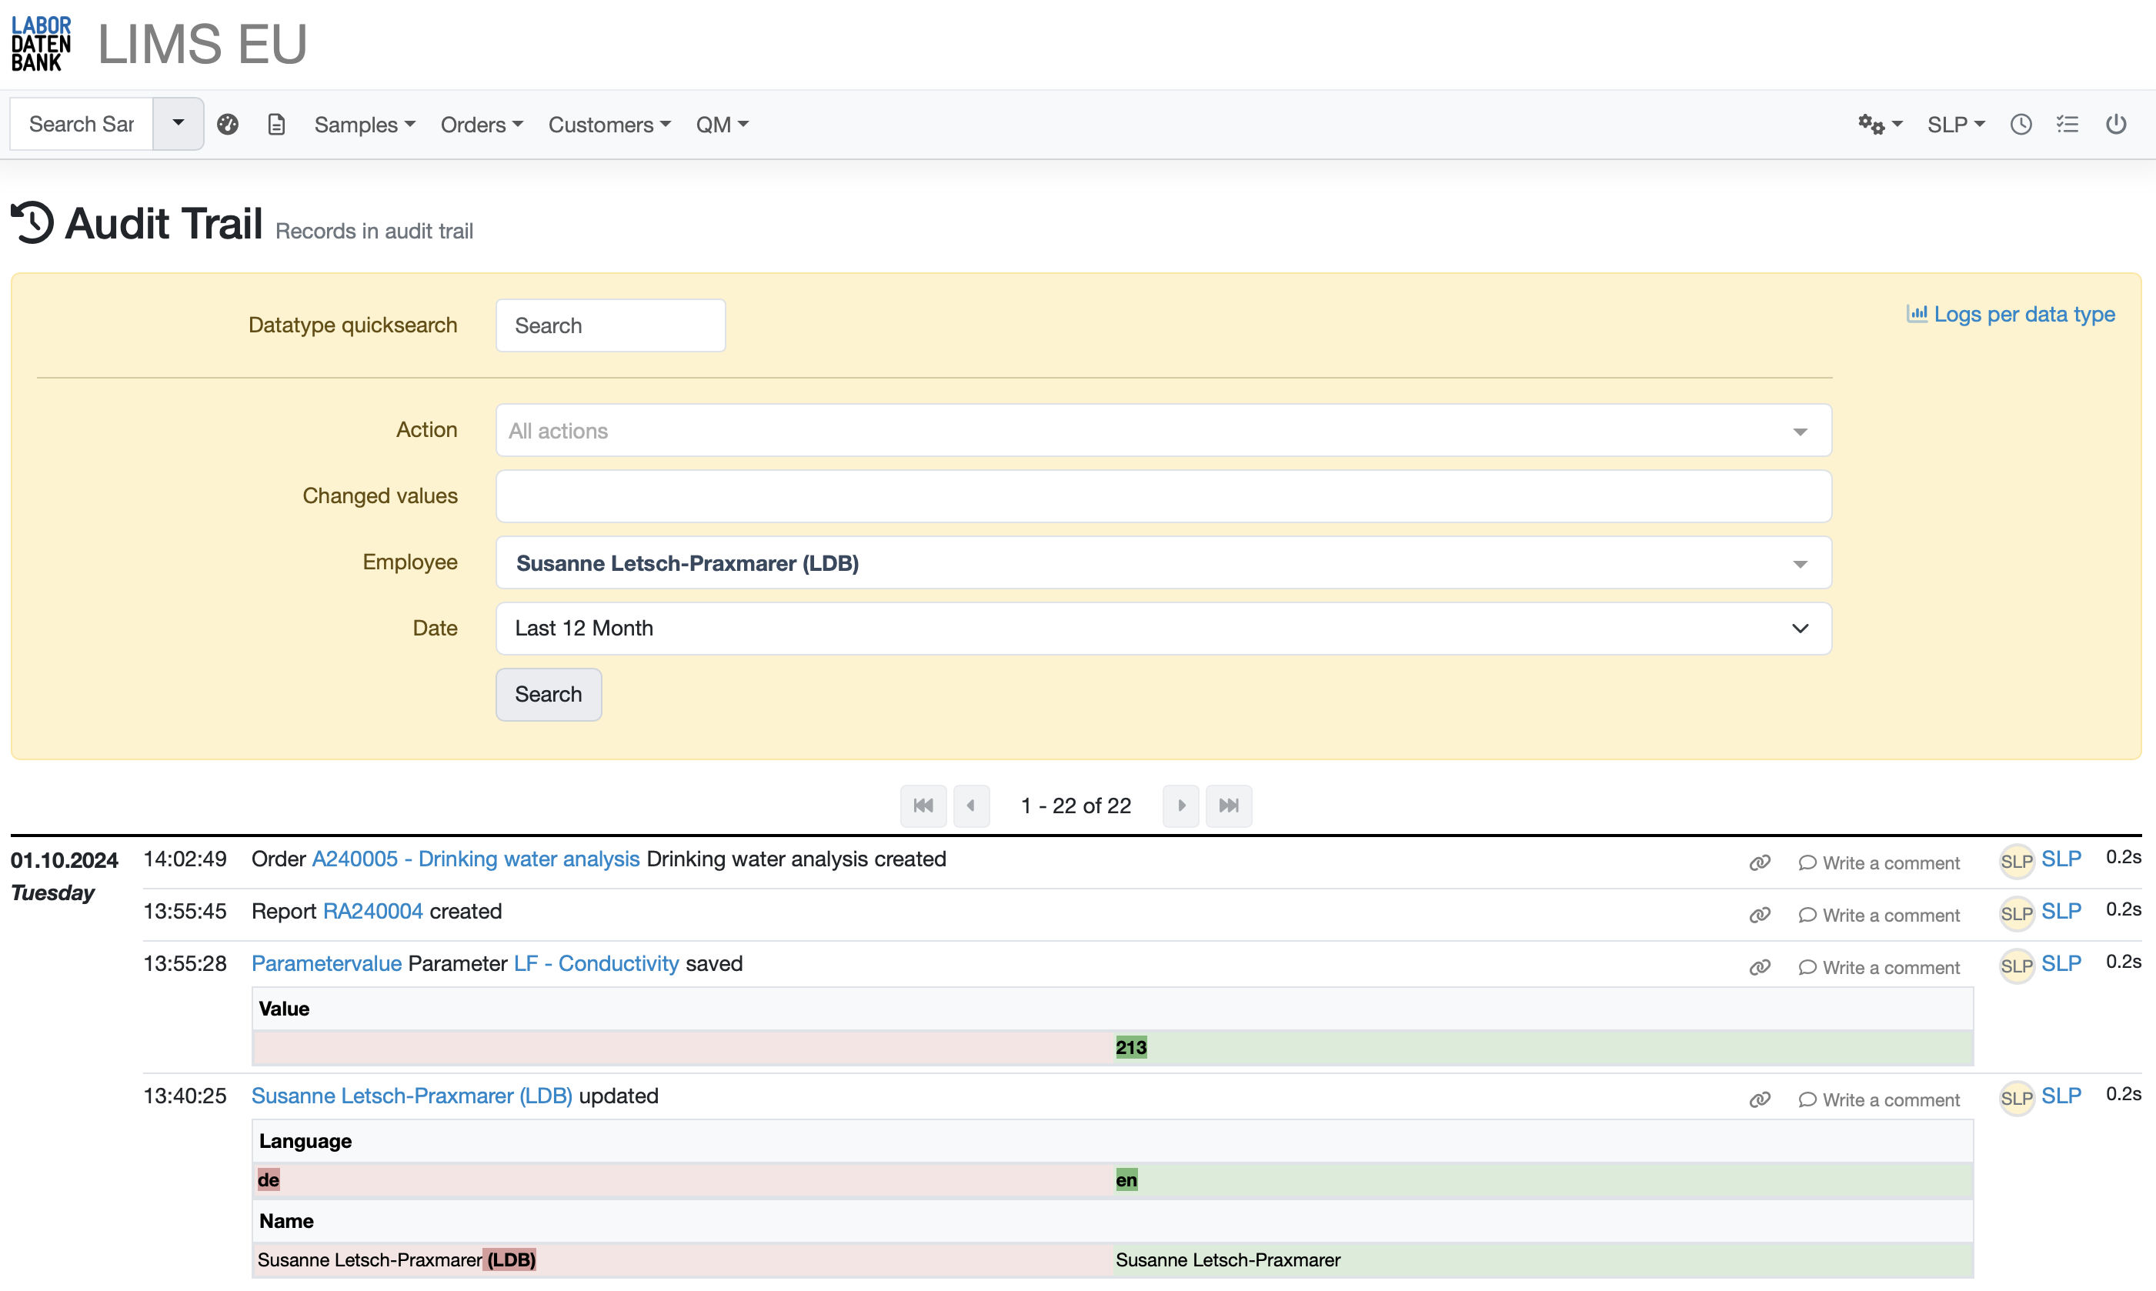The height and width of the screenshot is (1291, 2156).
Task: Open the Samples menu
Action: pos(365,125)
